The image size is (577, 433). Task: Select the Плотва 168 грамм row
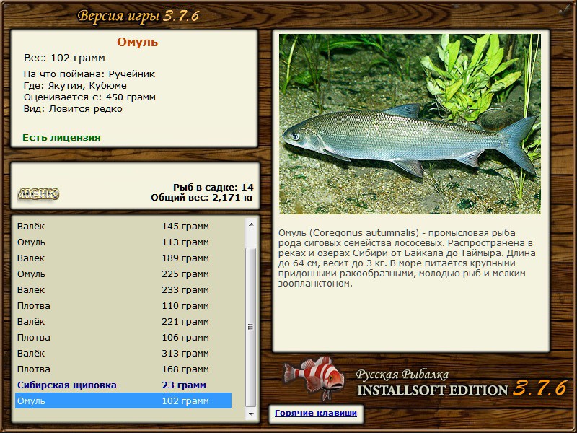[x=123, y=369]
